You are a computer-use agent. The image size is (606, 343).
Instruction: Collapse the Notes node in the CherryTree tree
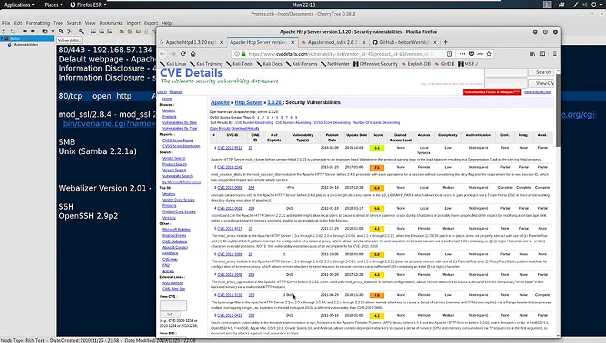(x=3, y=38)
